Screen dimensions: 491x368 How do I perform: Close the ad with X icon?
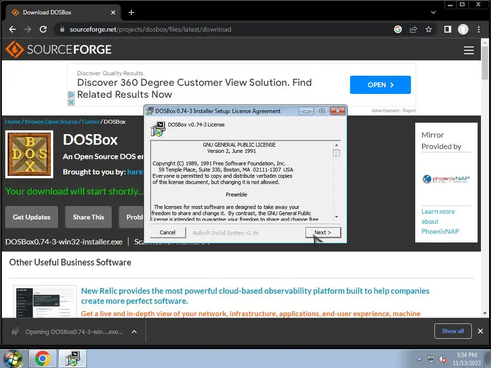71,103
